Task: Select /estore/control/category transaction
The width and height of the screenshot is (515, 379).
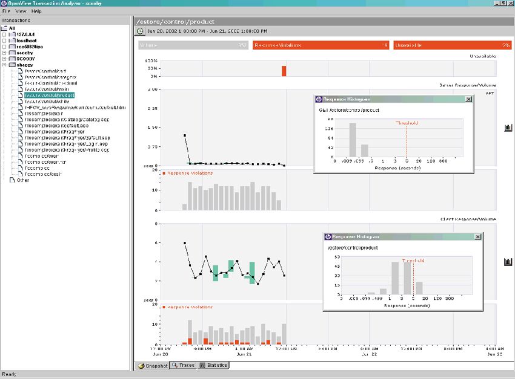Action: pyautogui.click(x=50, y=77)
